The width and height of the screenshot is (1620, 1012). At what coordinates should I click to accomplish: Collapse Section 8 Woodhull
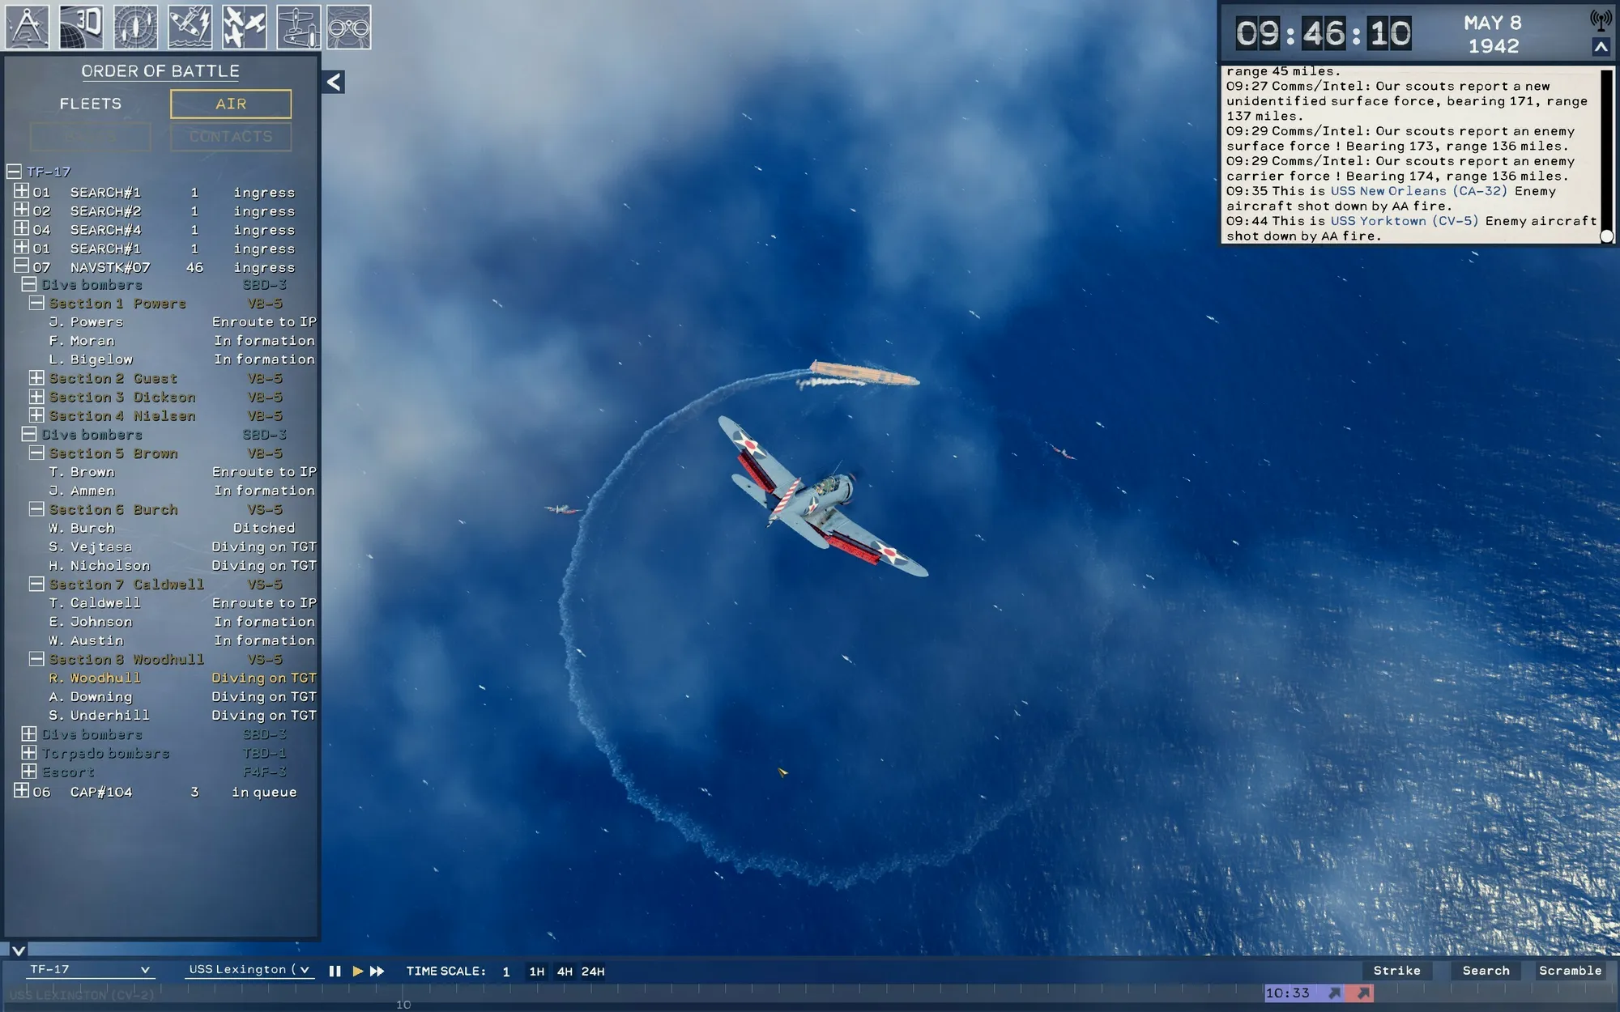coord(36,659)
